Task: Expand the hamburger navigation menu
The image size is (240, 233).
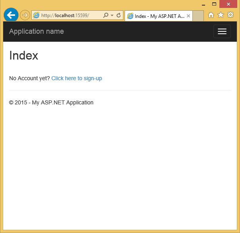Action: tap(222, 31)
